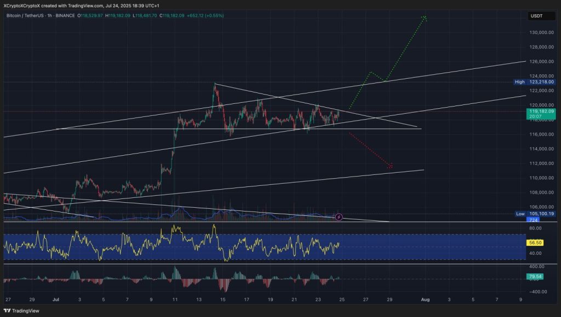
Task: Click the Aug label on time axis
Action: 425,300
